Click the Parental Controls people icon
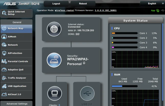Screen dimensions: 165x106 coord(4,61)
